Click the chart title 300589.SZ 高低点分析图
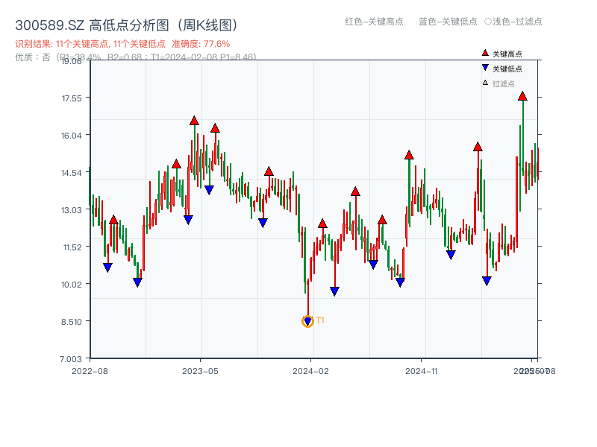The image size is (597, 447). point(128,25)
